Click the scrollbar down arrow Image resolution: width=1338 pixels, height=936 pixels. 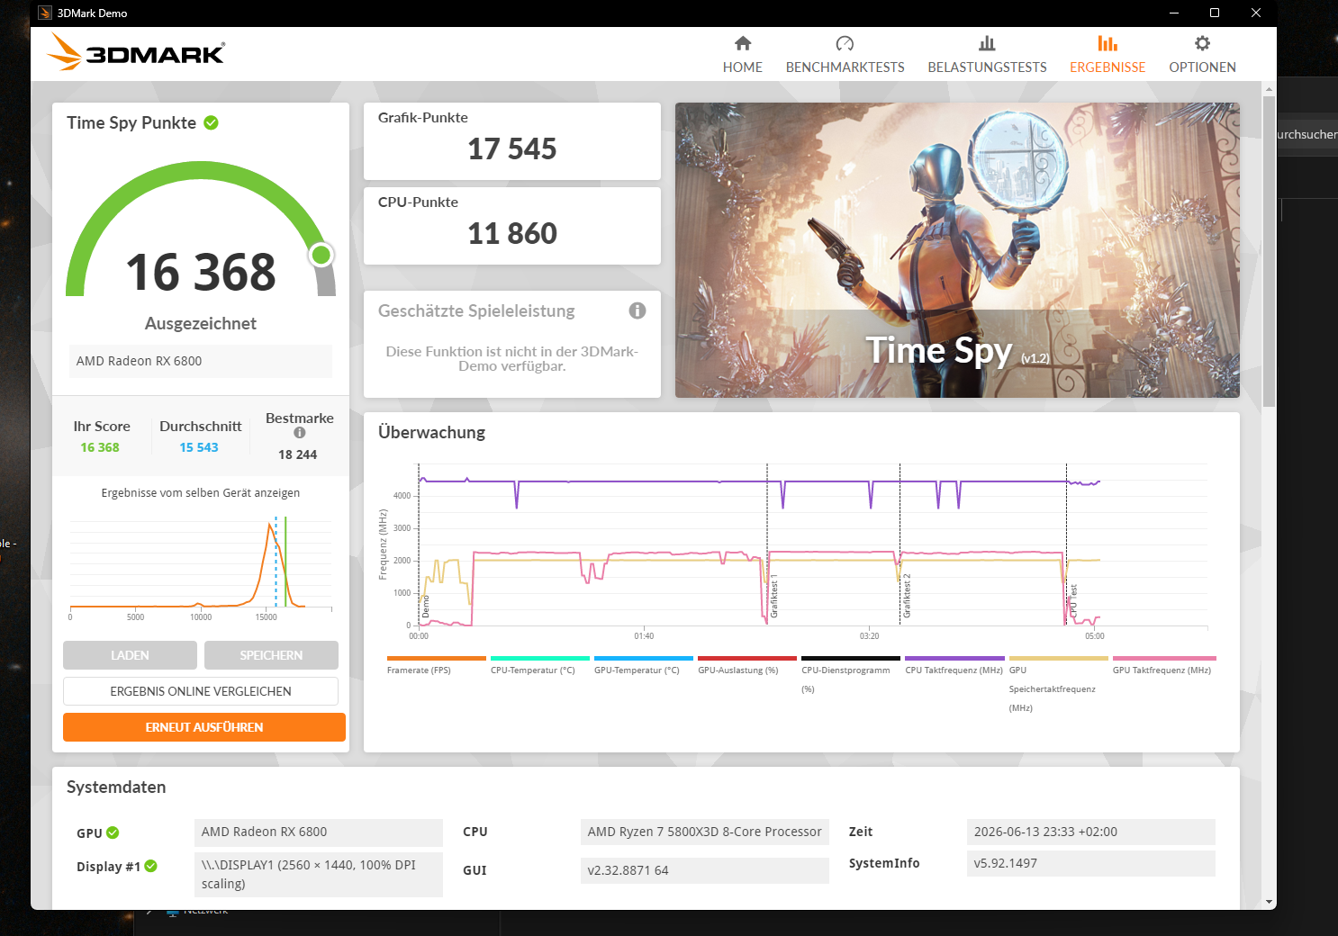coord(1269,902)
